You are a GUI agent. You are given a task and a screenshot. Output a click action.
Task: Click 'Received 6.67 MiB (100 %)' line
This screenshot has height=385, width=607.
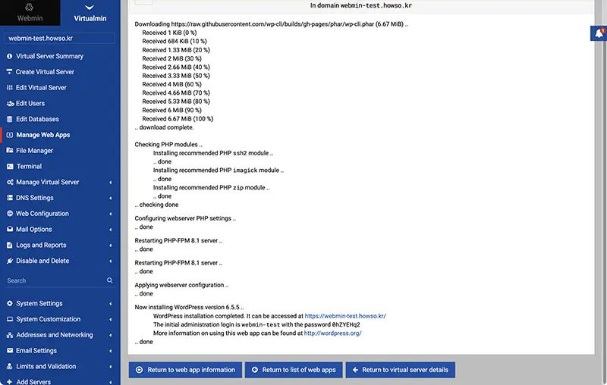pyautogui.click(x=178, y=119)
